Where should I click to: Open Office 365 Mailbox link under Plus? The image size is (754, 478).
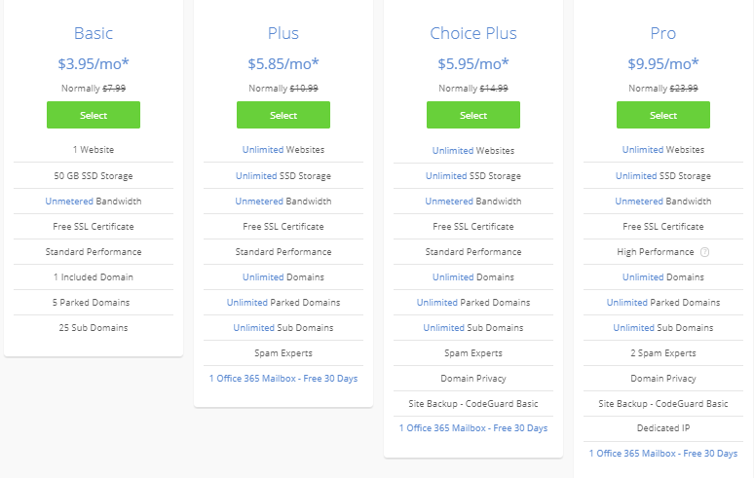(283, 378)
